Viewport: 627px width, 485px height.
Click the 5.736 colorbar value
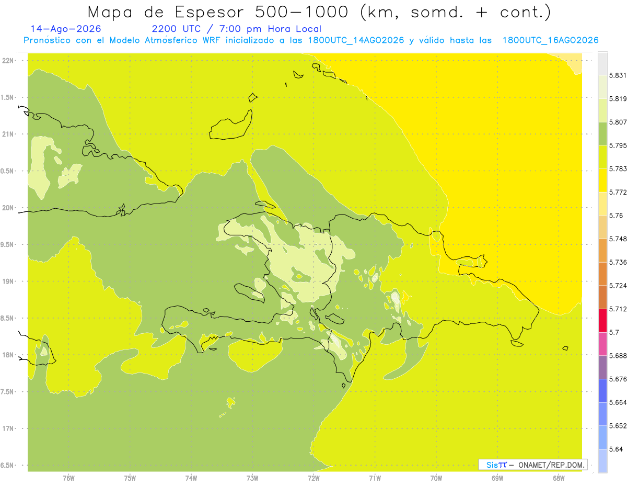[618, 262]
